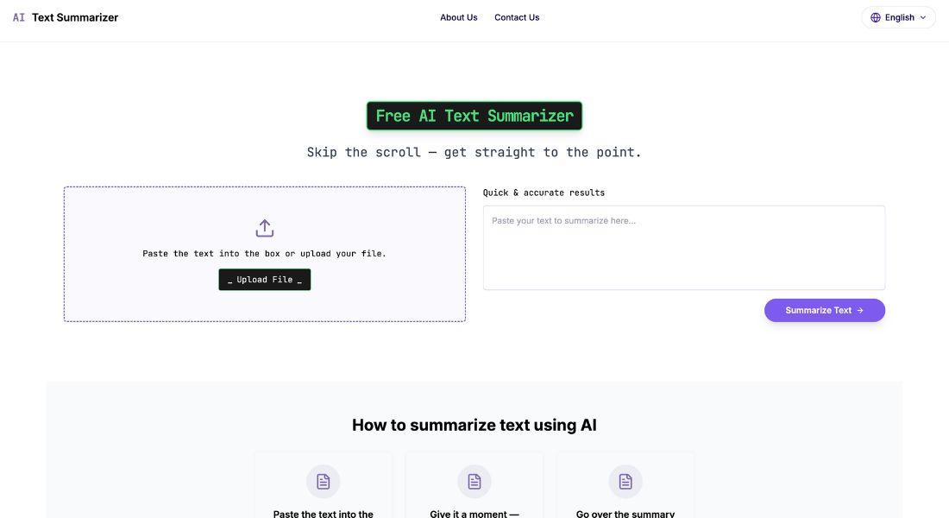
Task: Click the document icon above 'Go over the summary'
Action: tap(625, 482)
